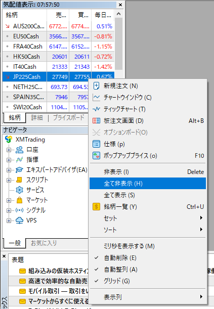
Task: Click the Scripts (スクリプト) scroll icon
Action: [19, 180]
